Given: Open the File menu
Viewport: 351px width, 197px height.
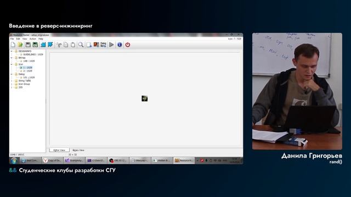Looking at the screenshot, I should pyautogui.click(x=12, y=39).
